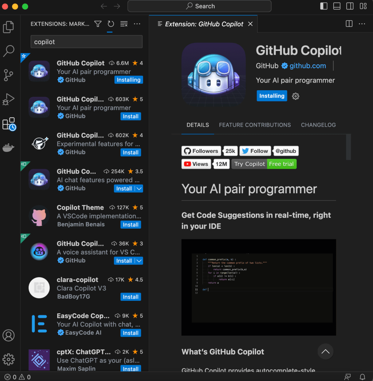Open the Accounts icon in sidebar

[9, 336]
